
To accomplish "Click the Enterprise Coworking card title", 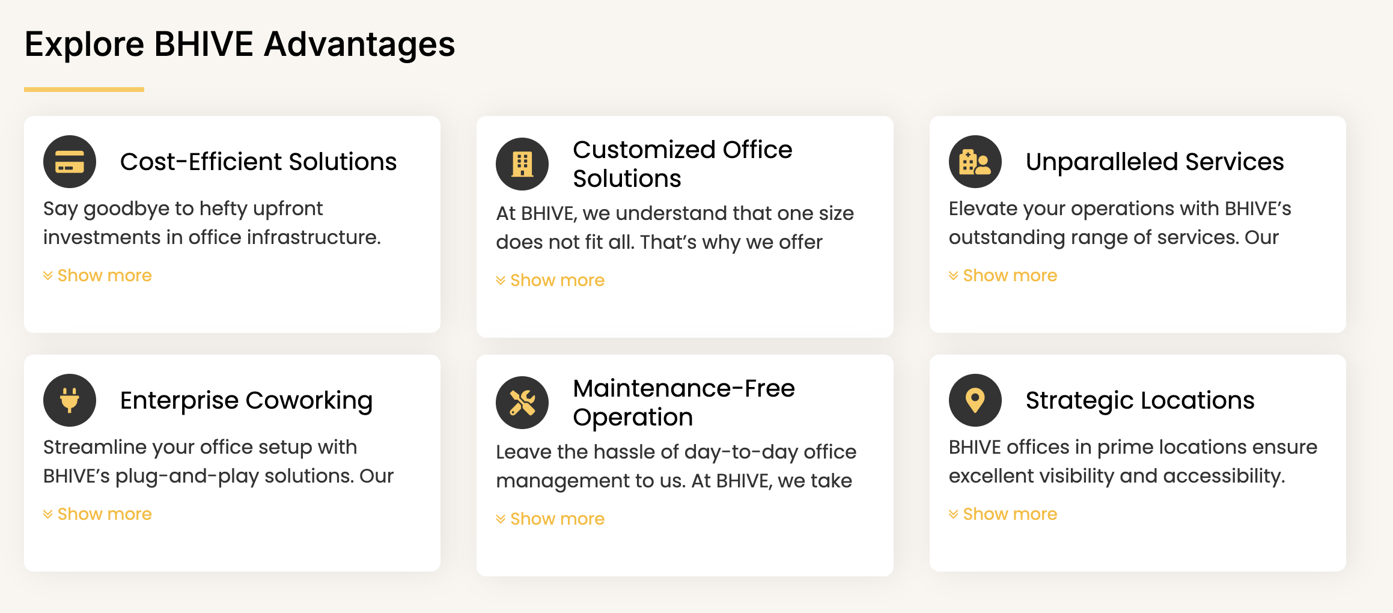I will pyautogui.click(x=246, y=401).
